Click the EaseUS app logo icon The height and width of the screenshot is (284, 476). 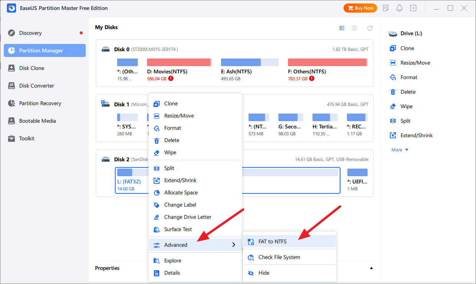coord(11,8)
